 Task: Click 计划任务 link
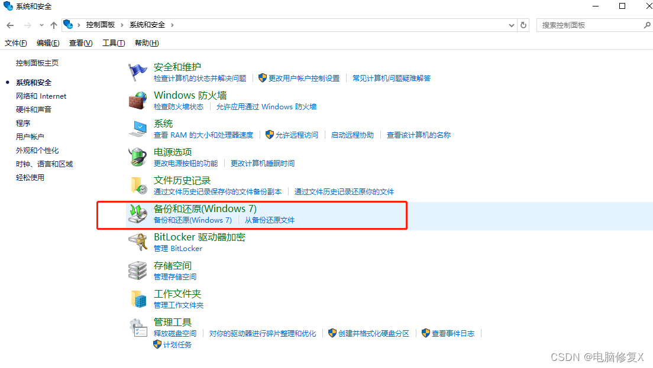click(177, 345)
